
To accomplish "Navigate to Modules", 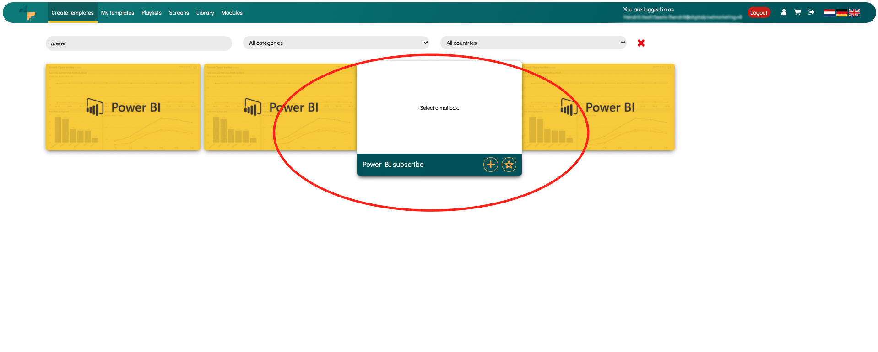I will click(232, 13).
